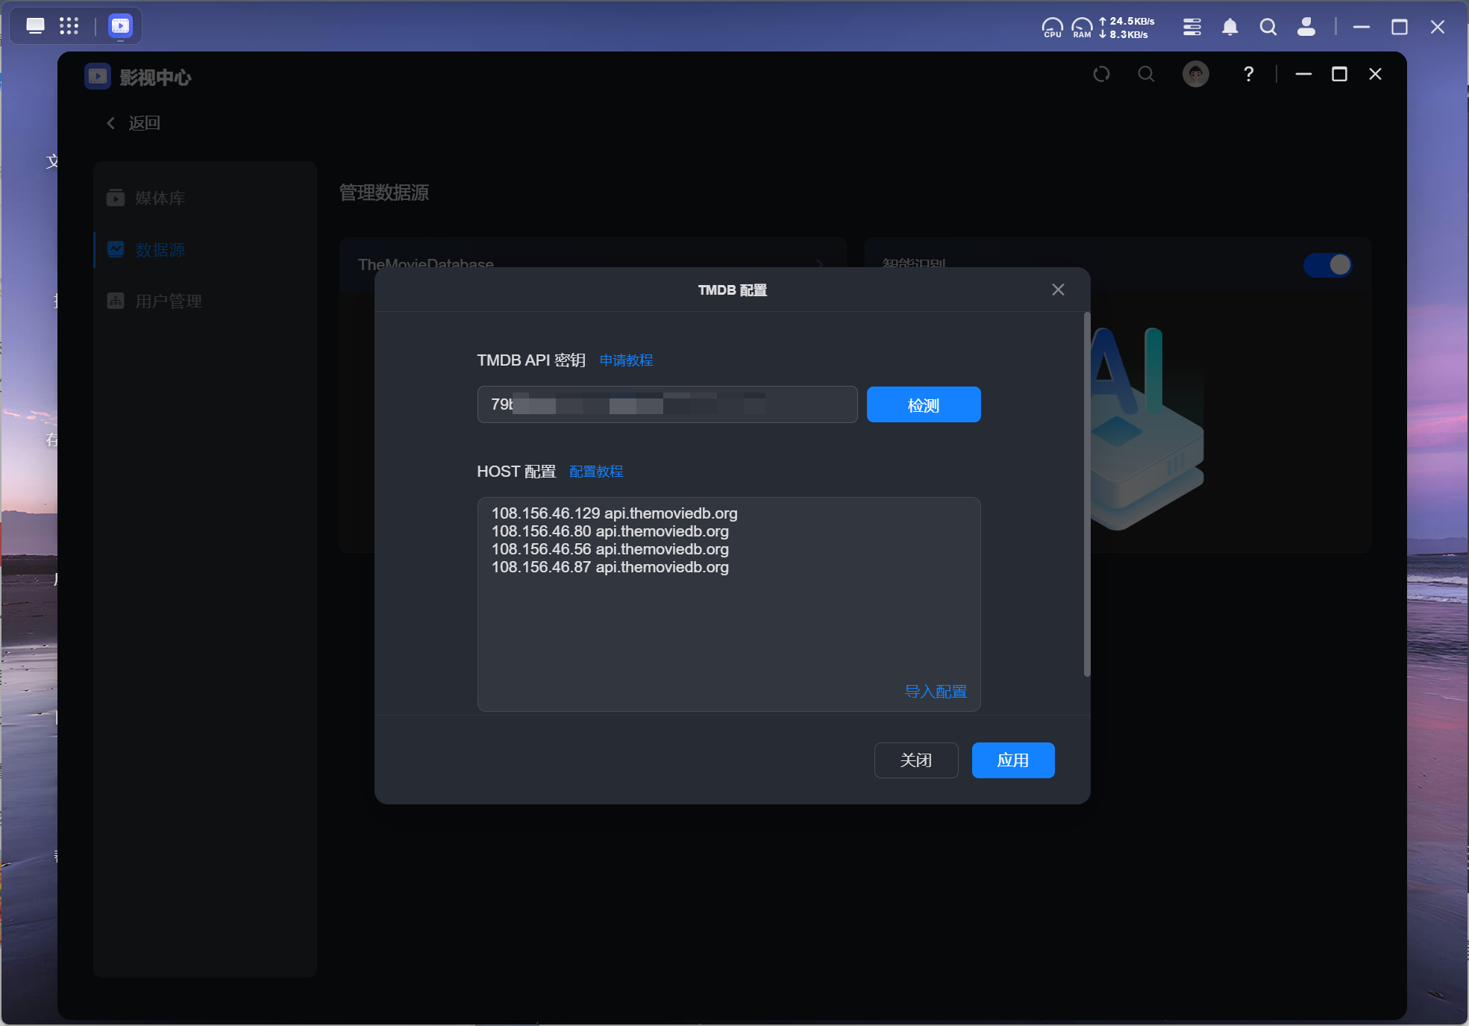
Task: Click the TMDB dialog vertical scrollbar
Action: pos(1086,494)
